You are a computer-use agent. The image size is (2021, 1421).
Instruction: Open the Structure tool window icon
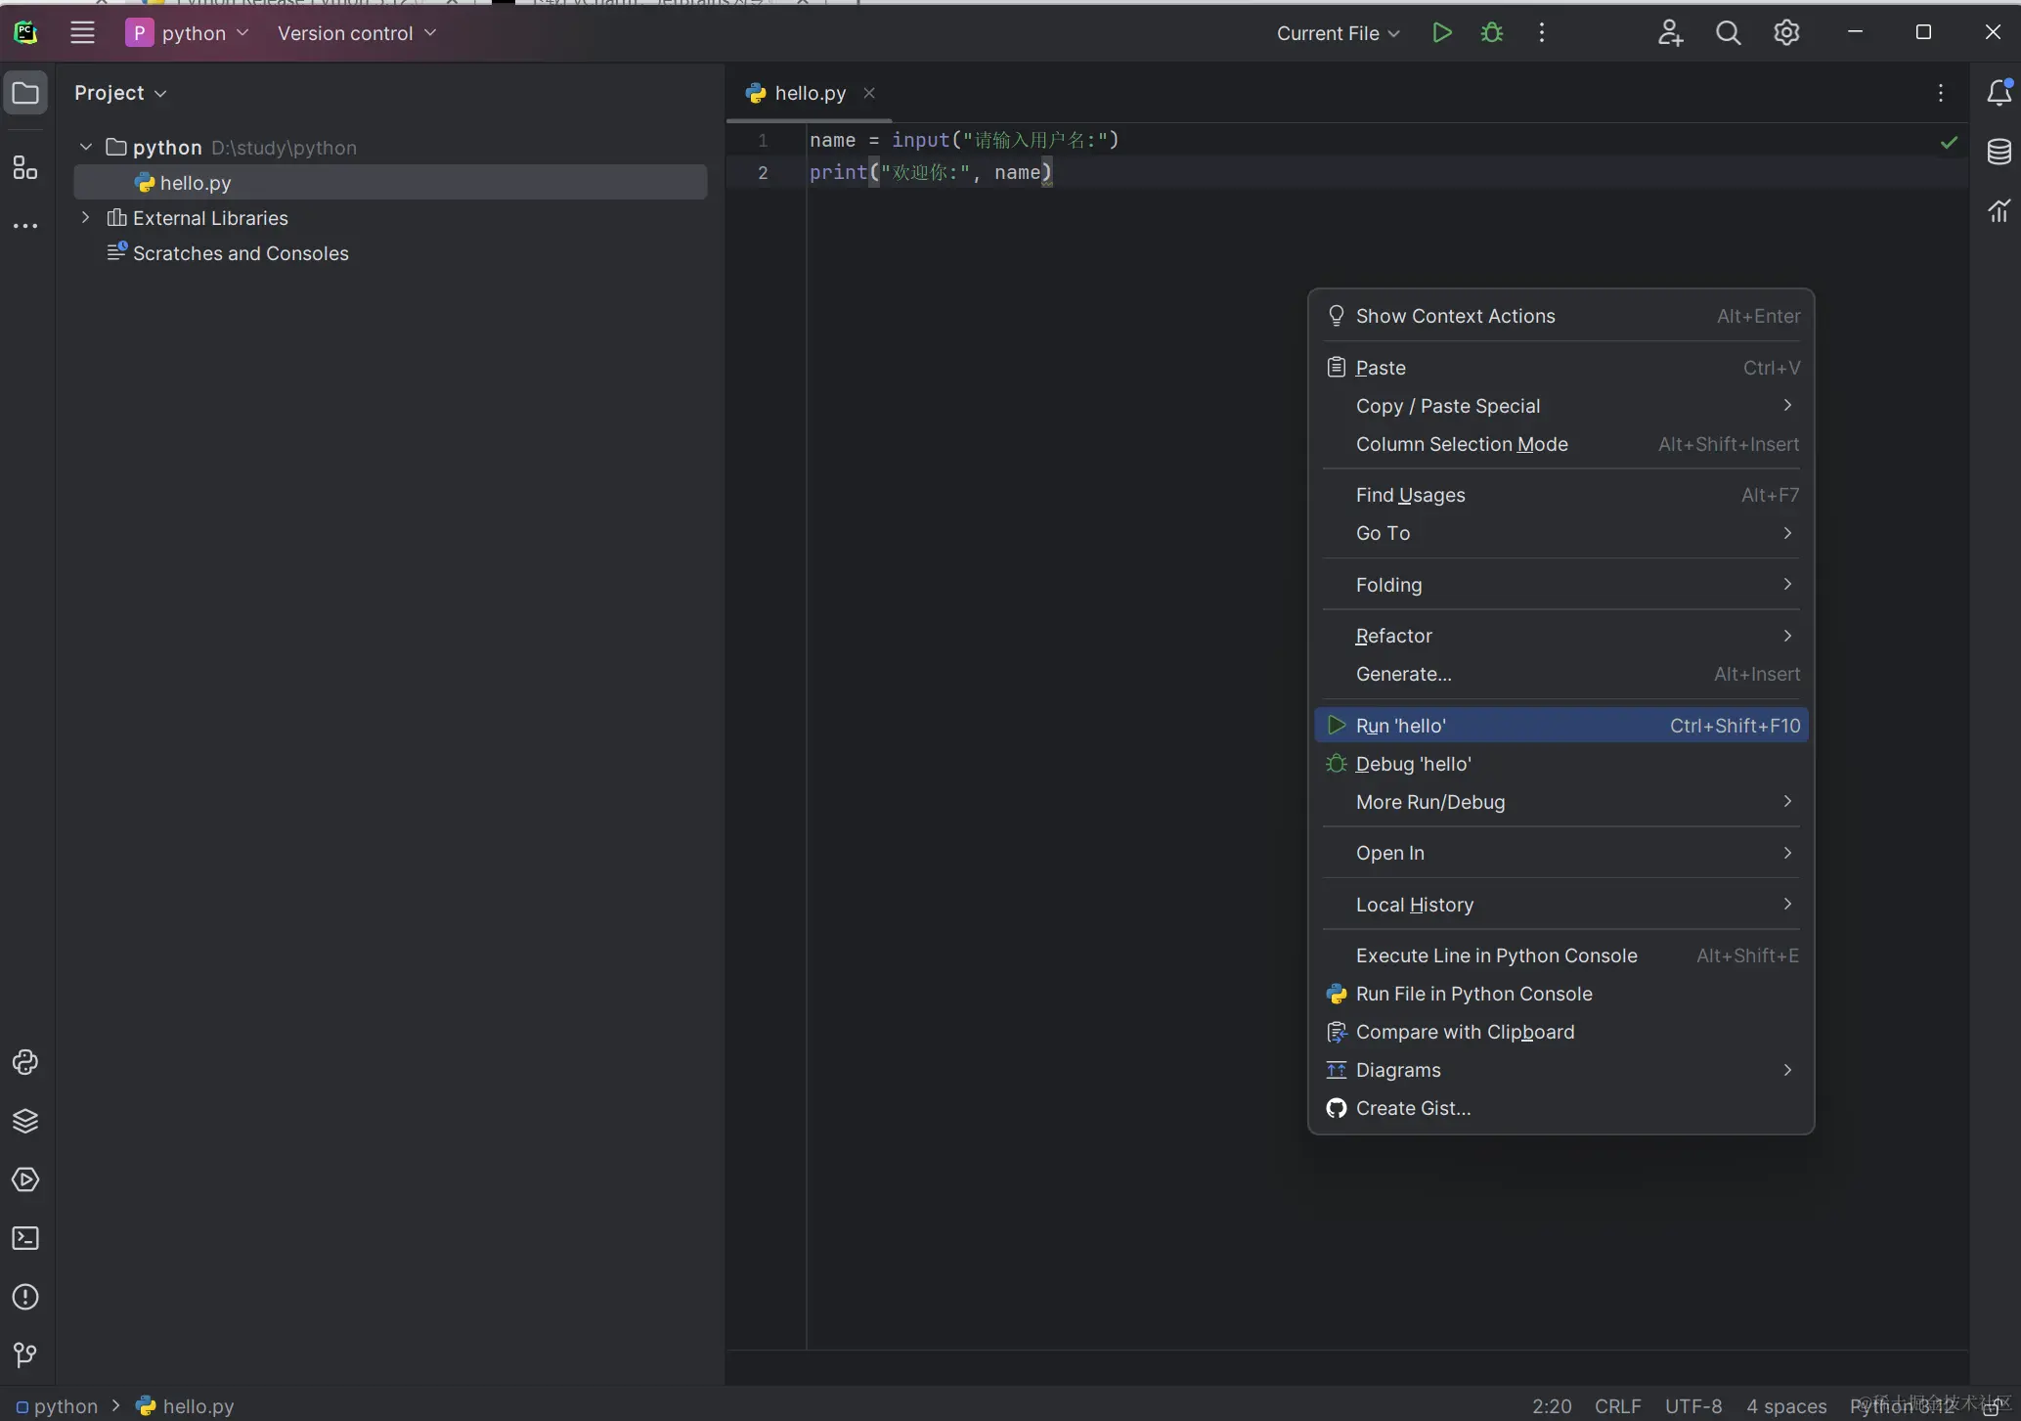[25, 167]
